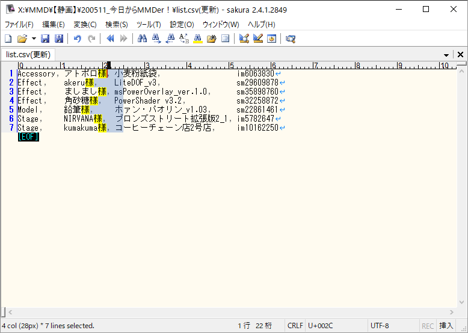Click the Grep folder search icon
The image size is (468, 333).
pos(211,39)
